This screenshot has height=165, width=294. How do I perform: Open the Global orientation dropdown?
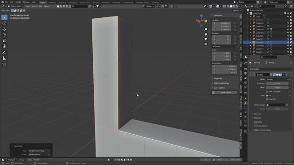coord(149,6)
